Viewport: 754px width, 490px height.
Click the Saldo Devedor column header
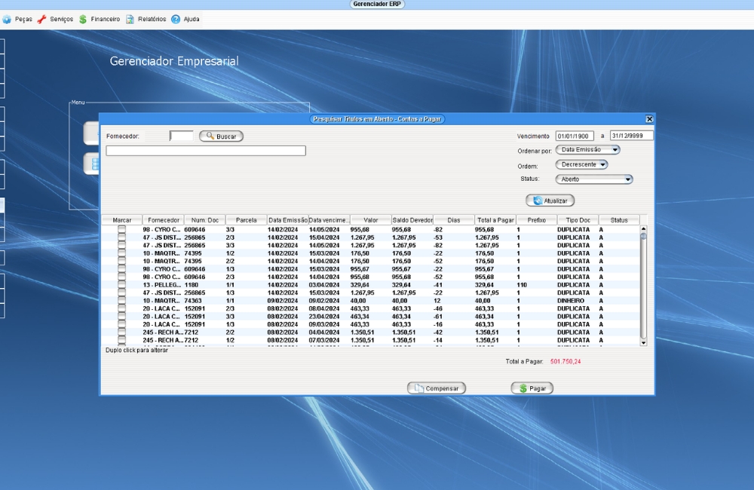coord(412,220)
